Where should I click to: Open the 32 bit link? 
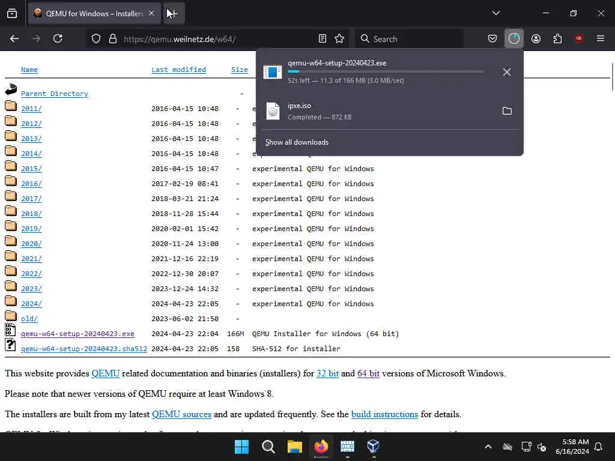(327, 373)
